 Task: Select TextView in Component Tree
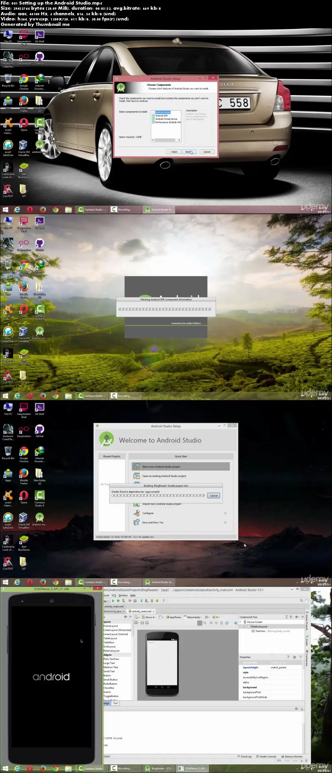click(270, 631)
